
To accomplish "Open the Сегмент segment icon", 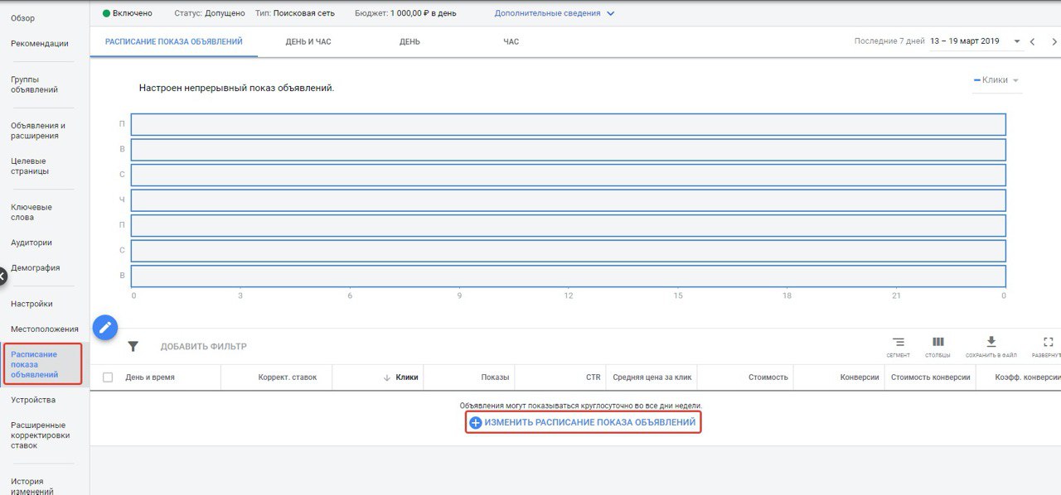I will tap(898, 342).
